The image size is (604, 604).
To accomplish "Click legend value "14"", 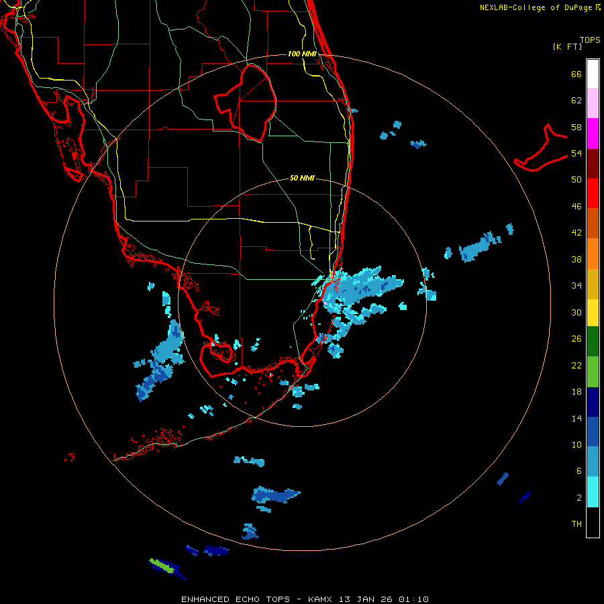I will pos(576,418).
